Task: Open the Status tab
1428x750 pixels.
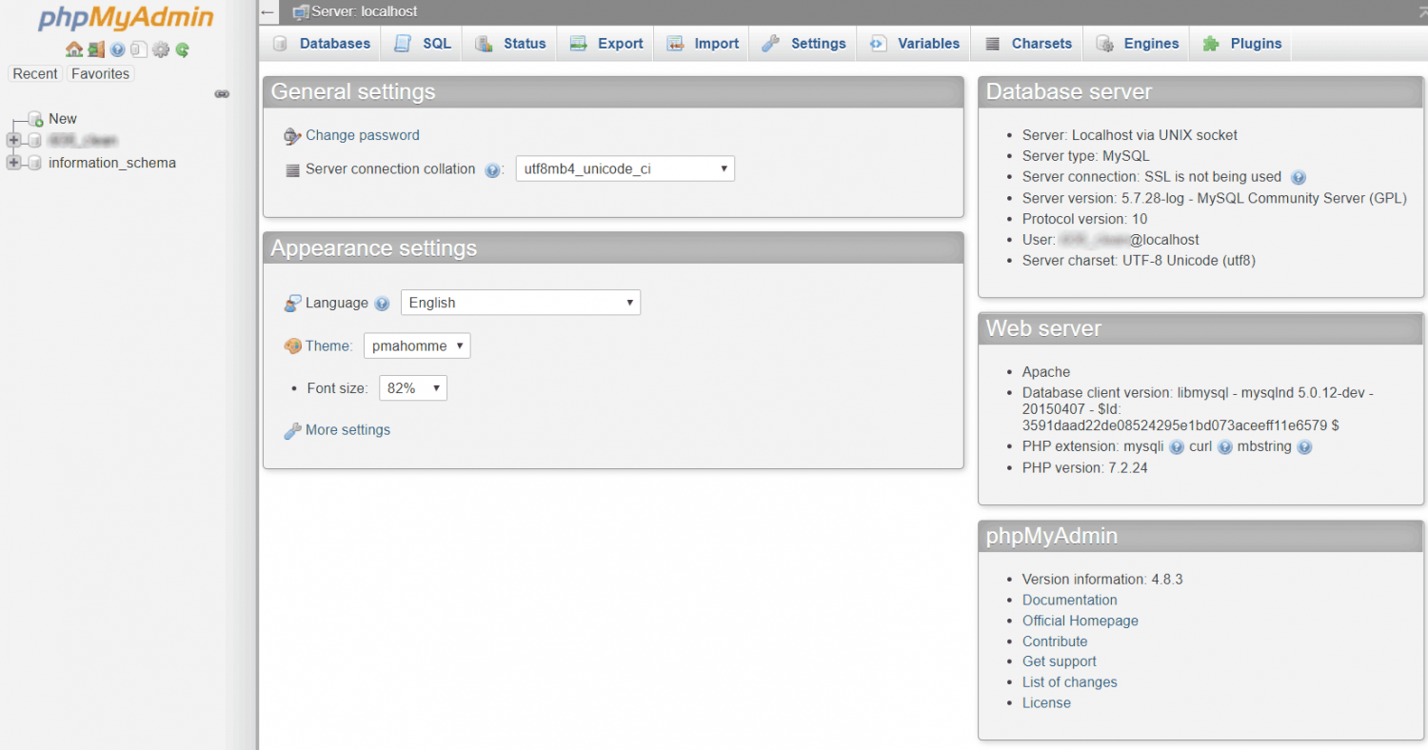Action: coord(511,44)
